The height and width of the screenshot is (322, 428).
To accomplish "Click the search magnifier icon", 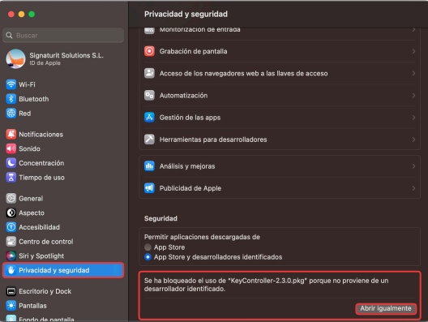I will pyautogui.click(x=9, y=36).
